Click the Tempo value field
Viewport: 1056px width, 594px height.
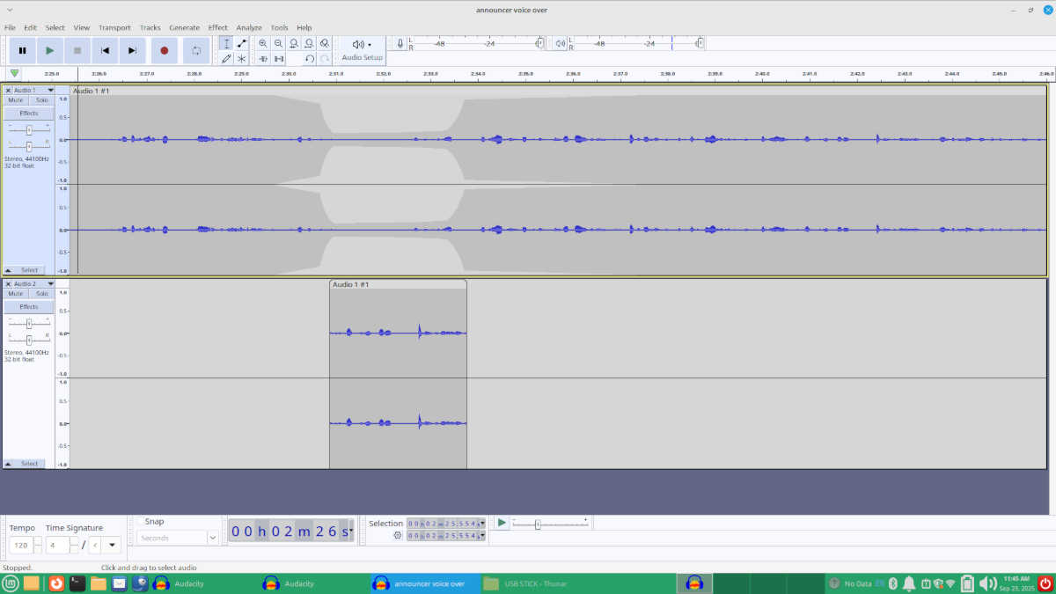point(21,545)
